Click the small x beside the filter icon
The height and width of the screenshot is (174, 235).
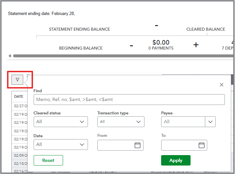point(28,76)
